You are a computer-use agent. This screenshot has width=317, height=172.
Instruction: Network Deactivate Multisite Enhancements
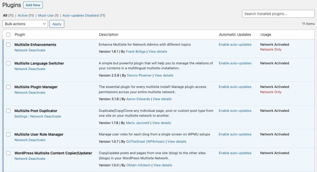[30, 50]
